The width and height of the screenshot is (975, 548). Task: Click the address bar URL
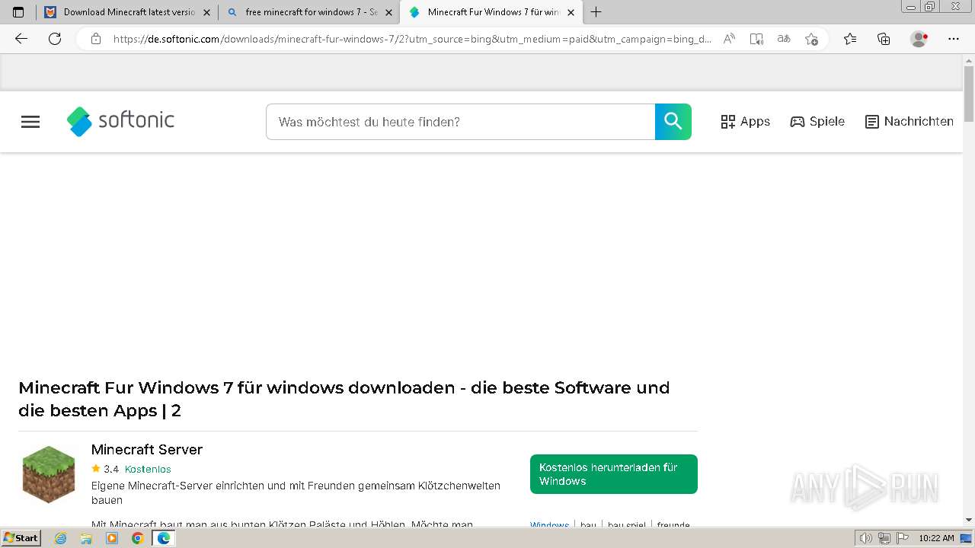click(x=412, y=39)
